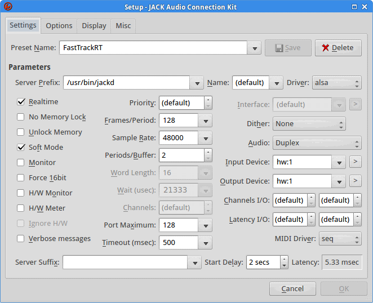Image resolution: width=373 pixels, height=303 pixels.
Task: Open the arrow button beside Output Device
Action: pyautogui.click(x=355, y=181)
